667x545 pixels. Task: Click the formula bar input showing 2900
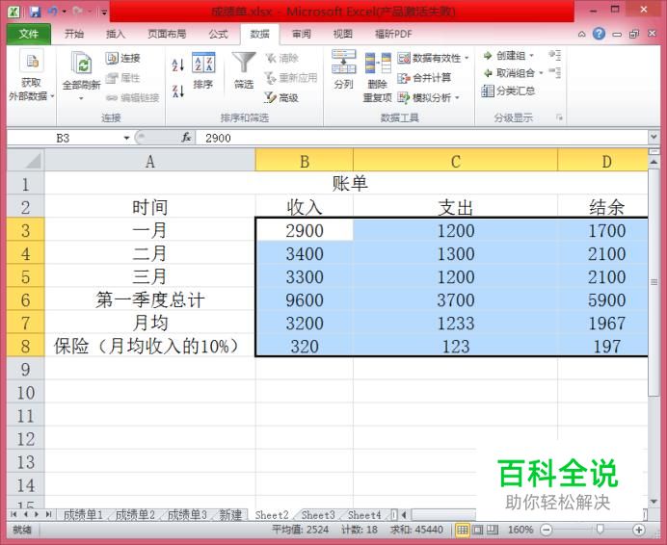click(421, 138)
